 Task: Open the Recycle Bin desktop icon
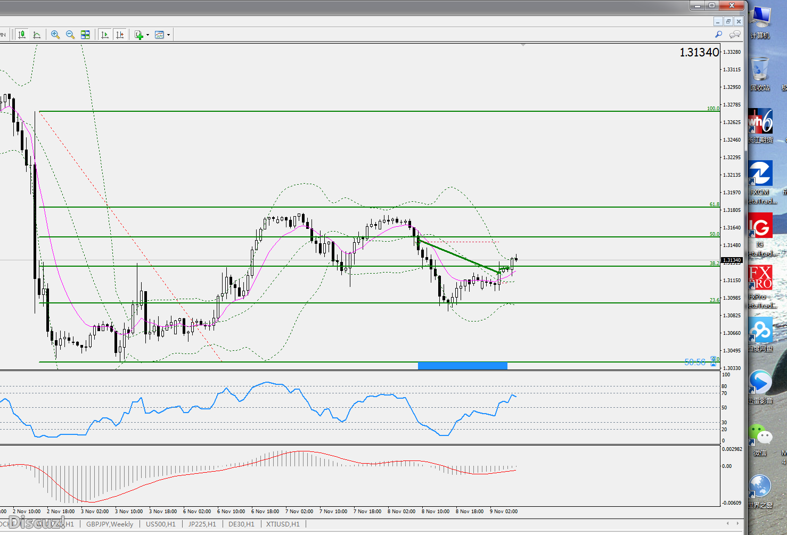click(760, 75)
